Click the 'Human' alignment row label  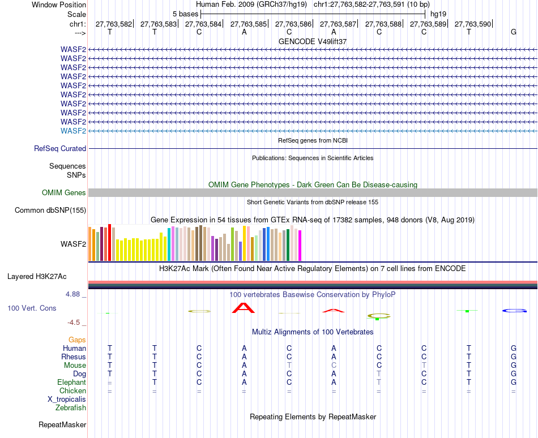pos(74,348)
